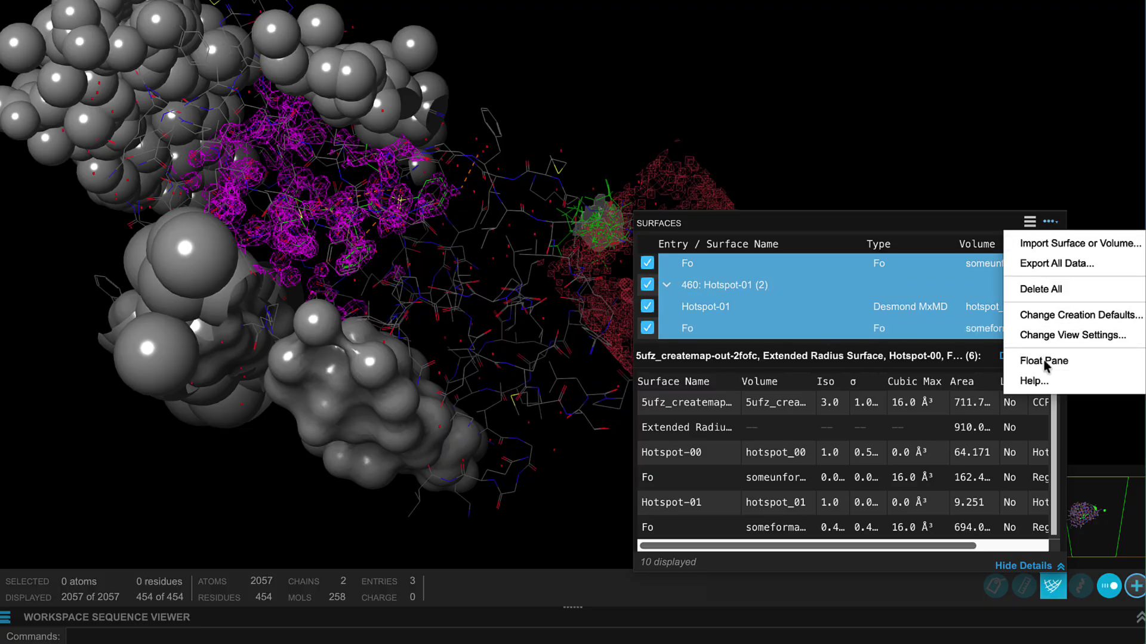1146x644 pixels.
Task: Uncheck the Fo someform surface checkbox
Action: pos(647,328)
